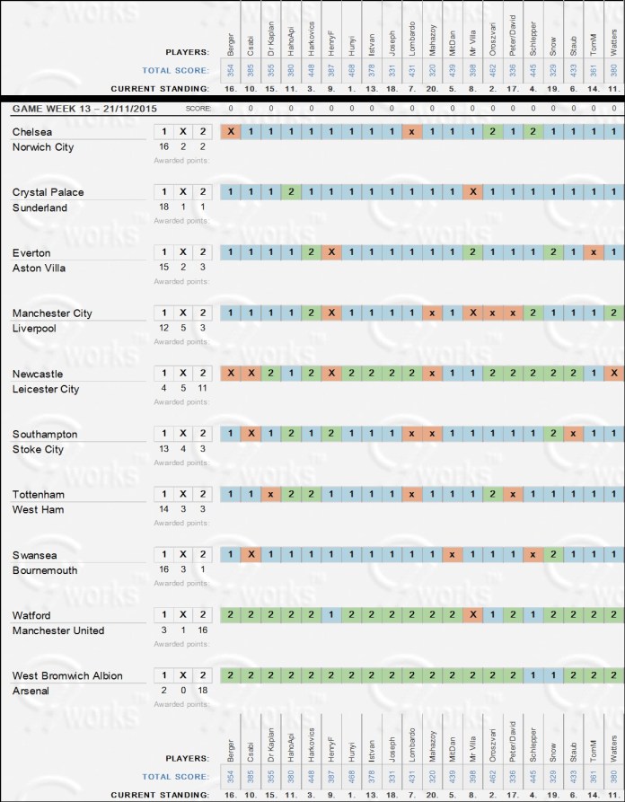Click Snow's 2 prediction in the Swansea row
625x802 pixels.
tap(553, 554)
